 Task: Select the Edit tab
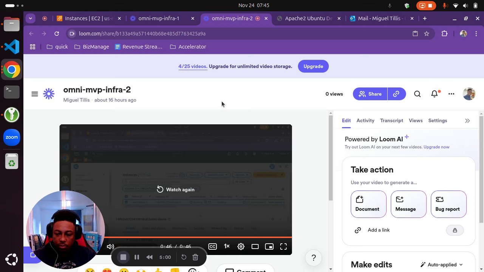click(x=346, y=121)
